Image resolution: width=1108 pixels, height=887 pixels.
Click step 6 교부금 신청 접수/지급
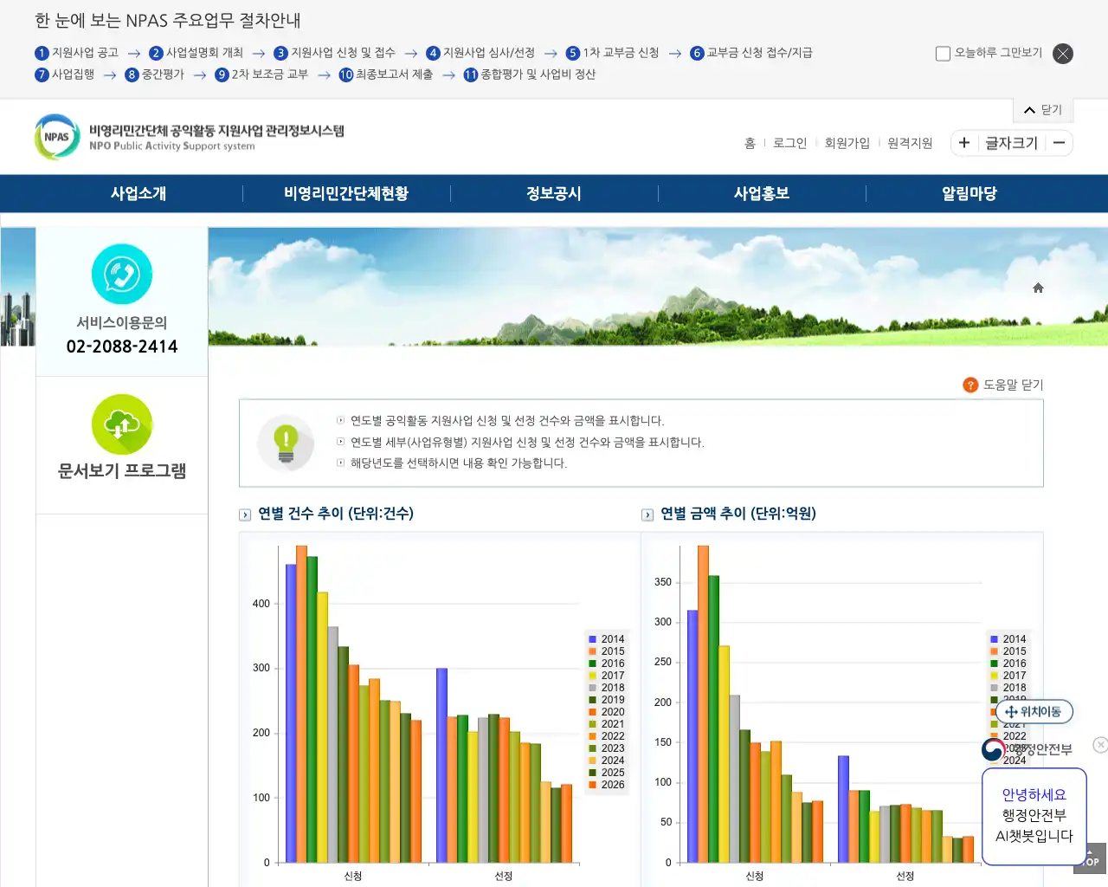(751, 53)
